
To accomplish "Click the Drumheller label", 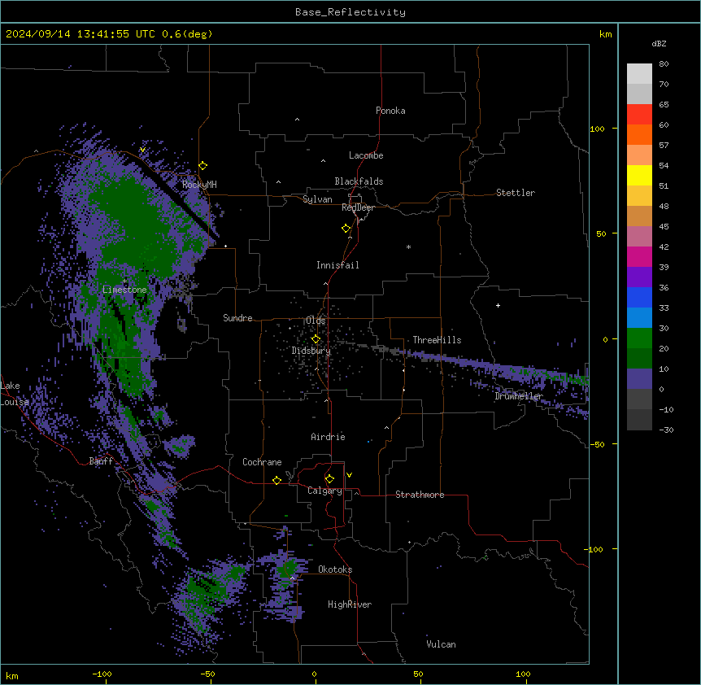I will click(519, 396).
